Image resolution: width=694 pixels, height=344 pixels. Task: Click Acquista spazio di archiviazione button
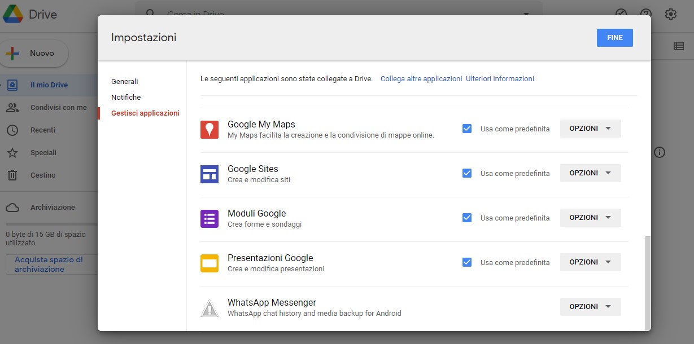point(51,264)
